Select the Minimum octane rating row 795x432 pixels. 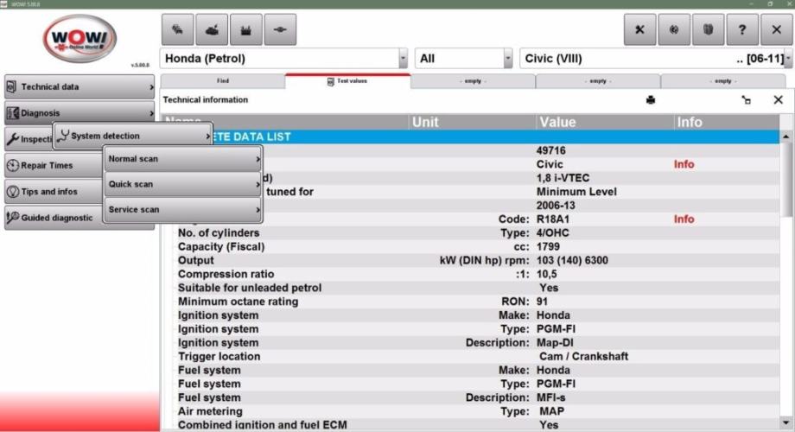click(470, 302)
